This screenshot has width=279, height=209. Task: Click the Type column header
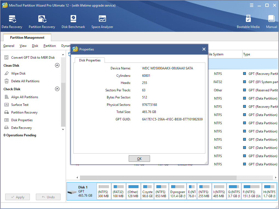pyautogui.click(x=260, y=54)
